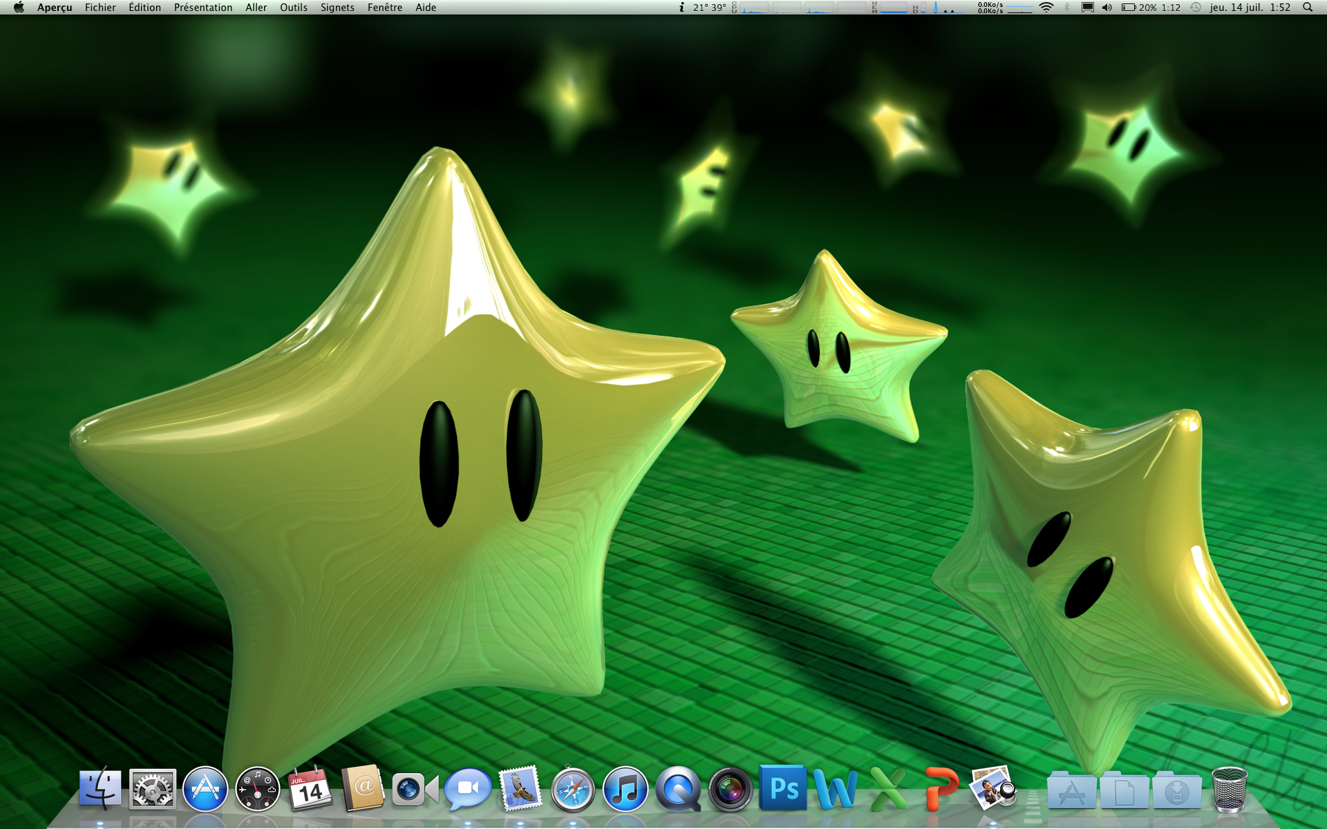Open the Fichier menu
The width and height of the screenshot is (1327, 829).
point(100,8)
